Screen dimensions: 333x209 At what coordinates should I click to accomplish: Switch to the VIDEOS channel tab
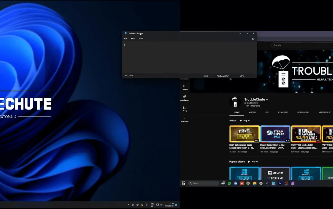point(252,112)
